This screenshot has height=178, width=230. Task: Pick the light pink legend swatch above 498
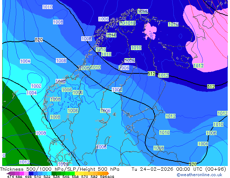pyautogui.click(x=26, y=173)
